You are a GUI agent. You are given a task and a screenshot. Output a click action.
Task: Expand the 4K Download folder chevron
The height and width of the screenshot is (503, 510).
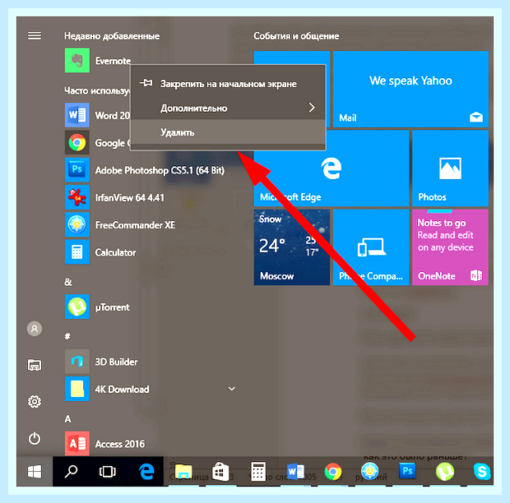232,389
